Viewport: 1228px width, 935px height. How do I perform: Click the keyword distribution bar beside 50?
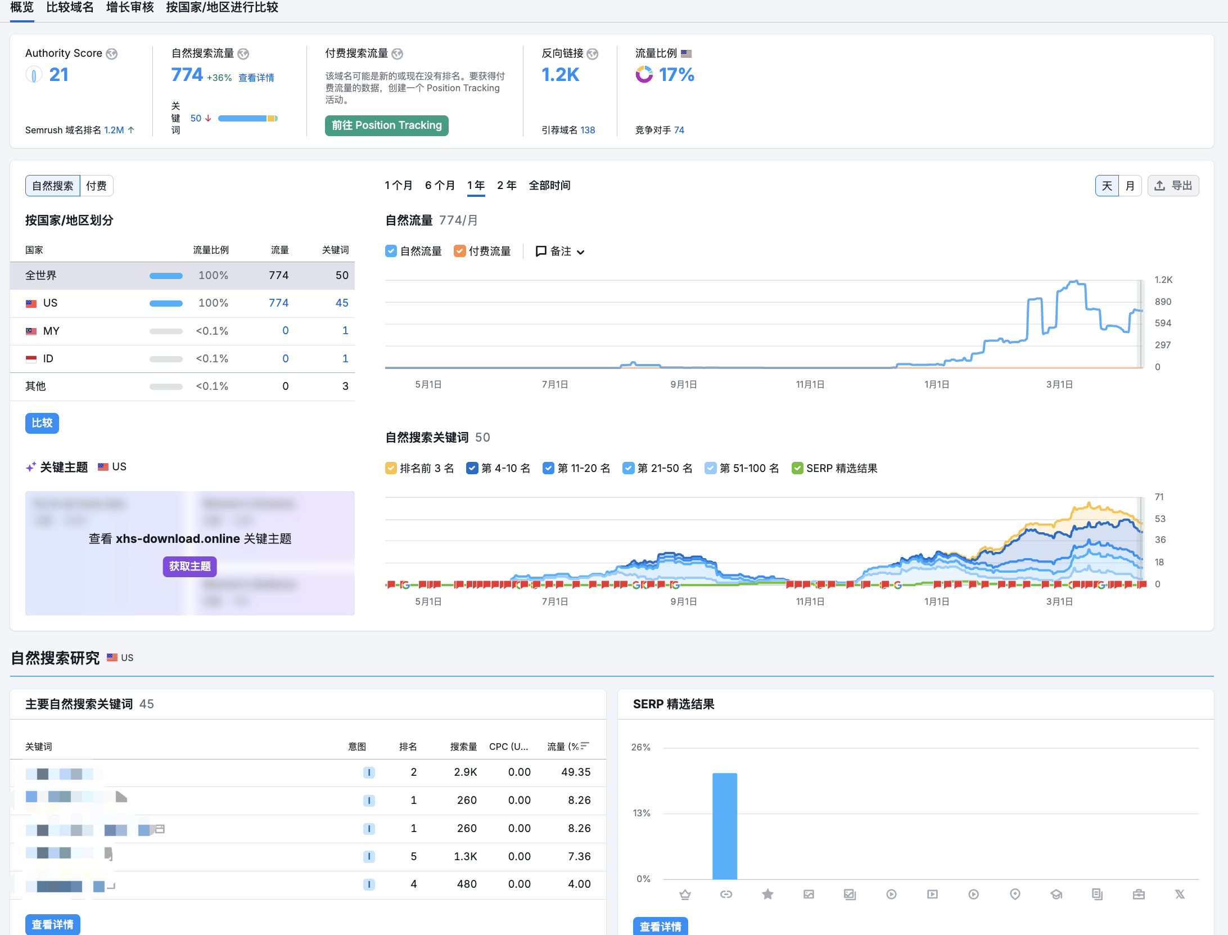pyautogui.click(x=248, y=118)
